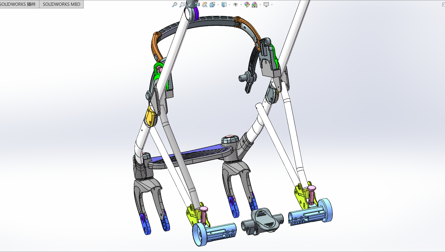The image size is (445, 252).
Task: Select the Zoom to Area tool
Action: click(x=182, y=5)
